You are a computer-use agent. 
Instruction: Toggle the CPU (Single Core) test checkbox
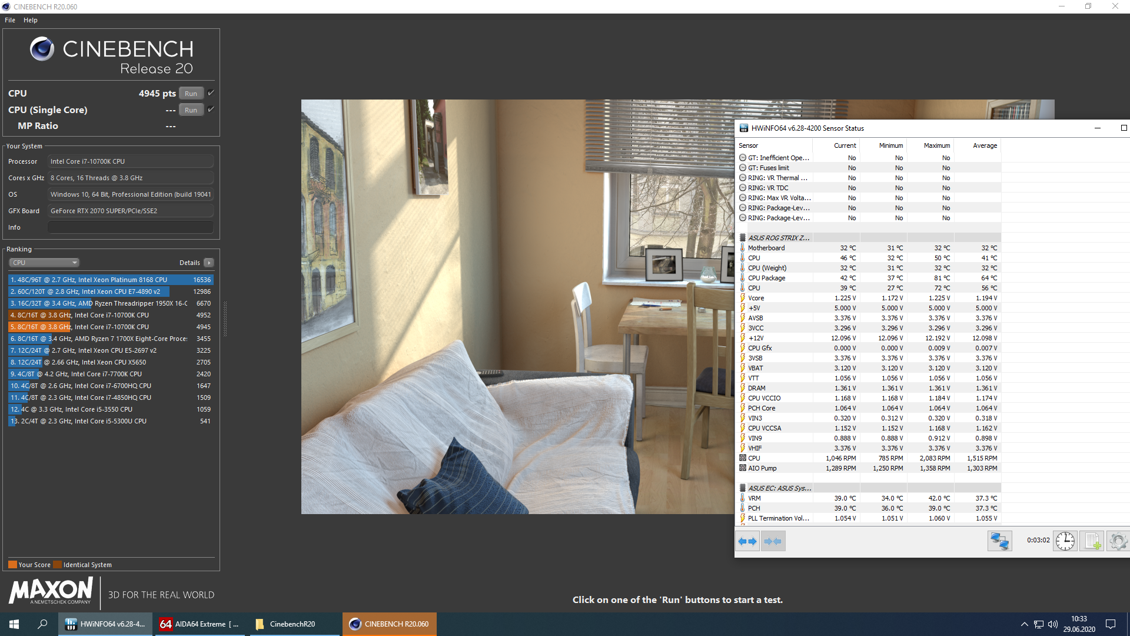coord(211,110)
